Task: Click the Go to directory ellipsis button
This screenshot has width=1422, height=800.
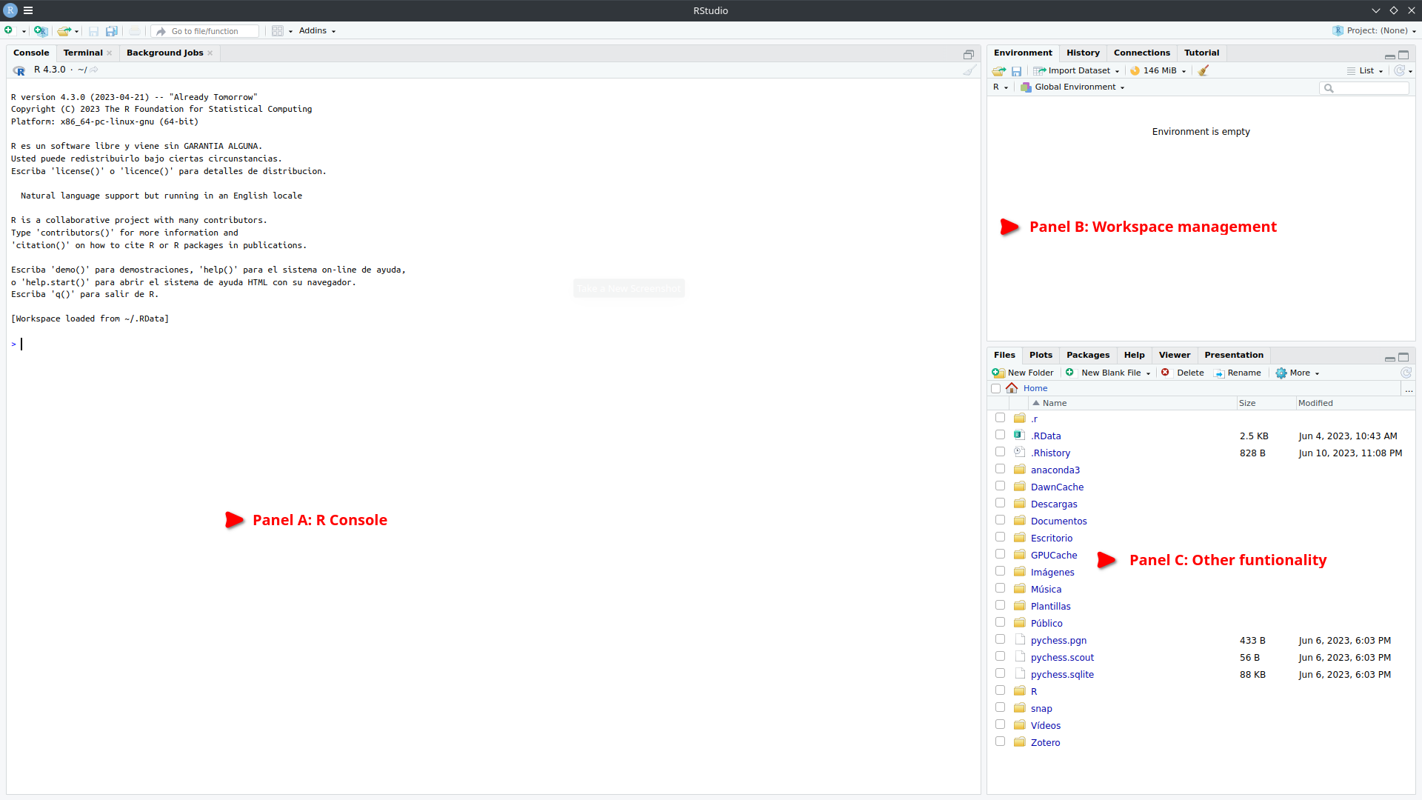Action: tap(1409, 389)
